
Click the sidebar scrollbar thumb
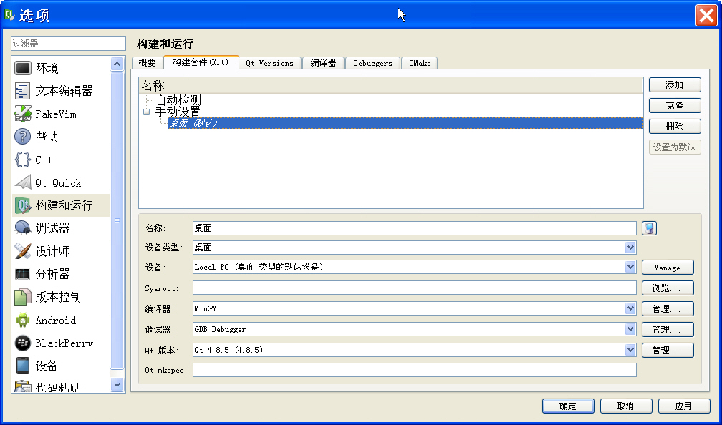(117, 220)
